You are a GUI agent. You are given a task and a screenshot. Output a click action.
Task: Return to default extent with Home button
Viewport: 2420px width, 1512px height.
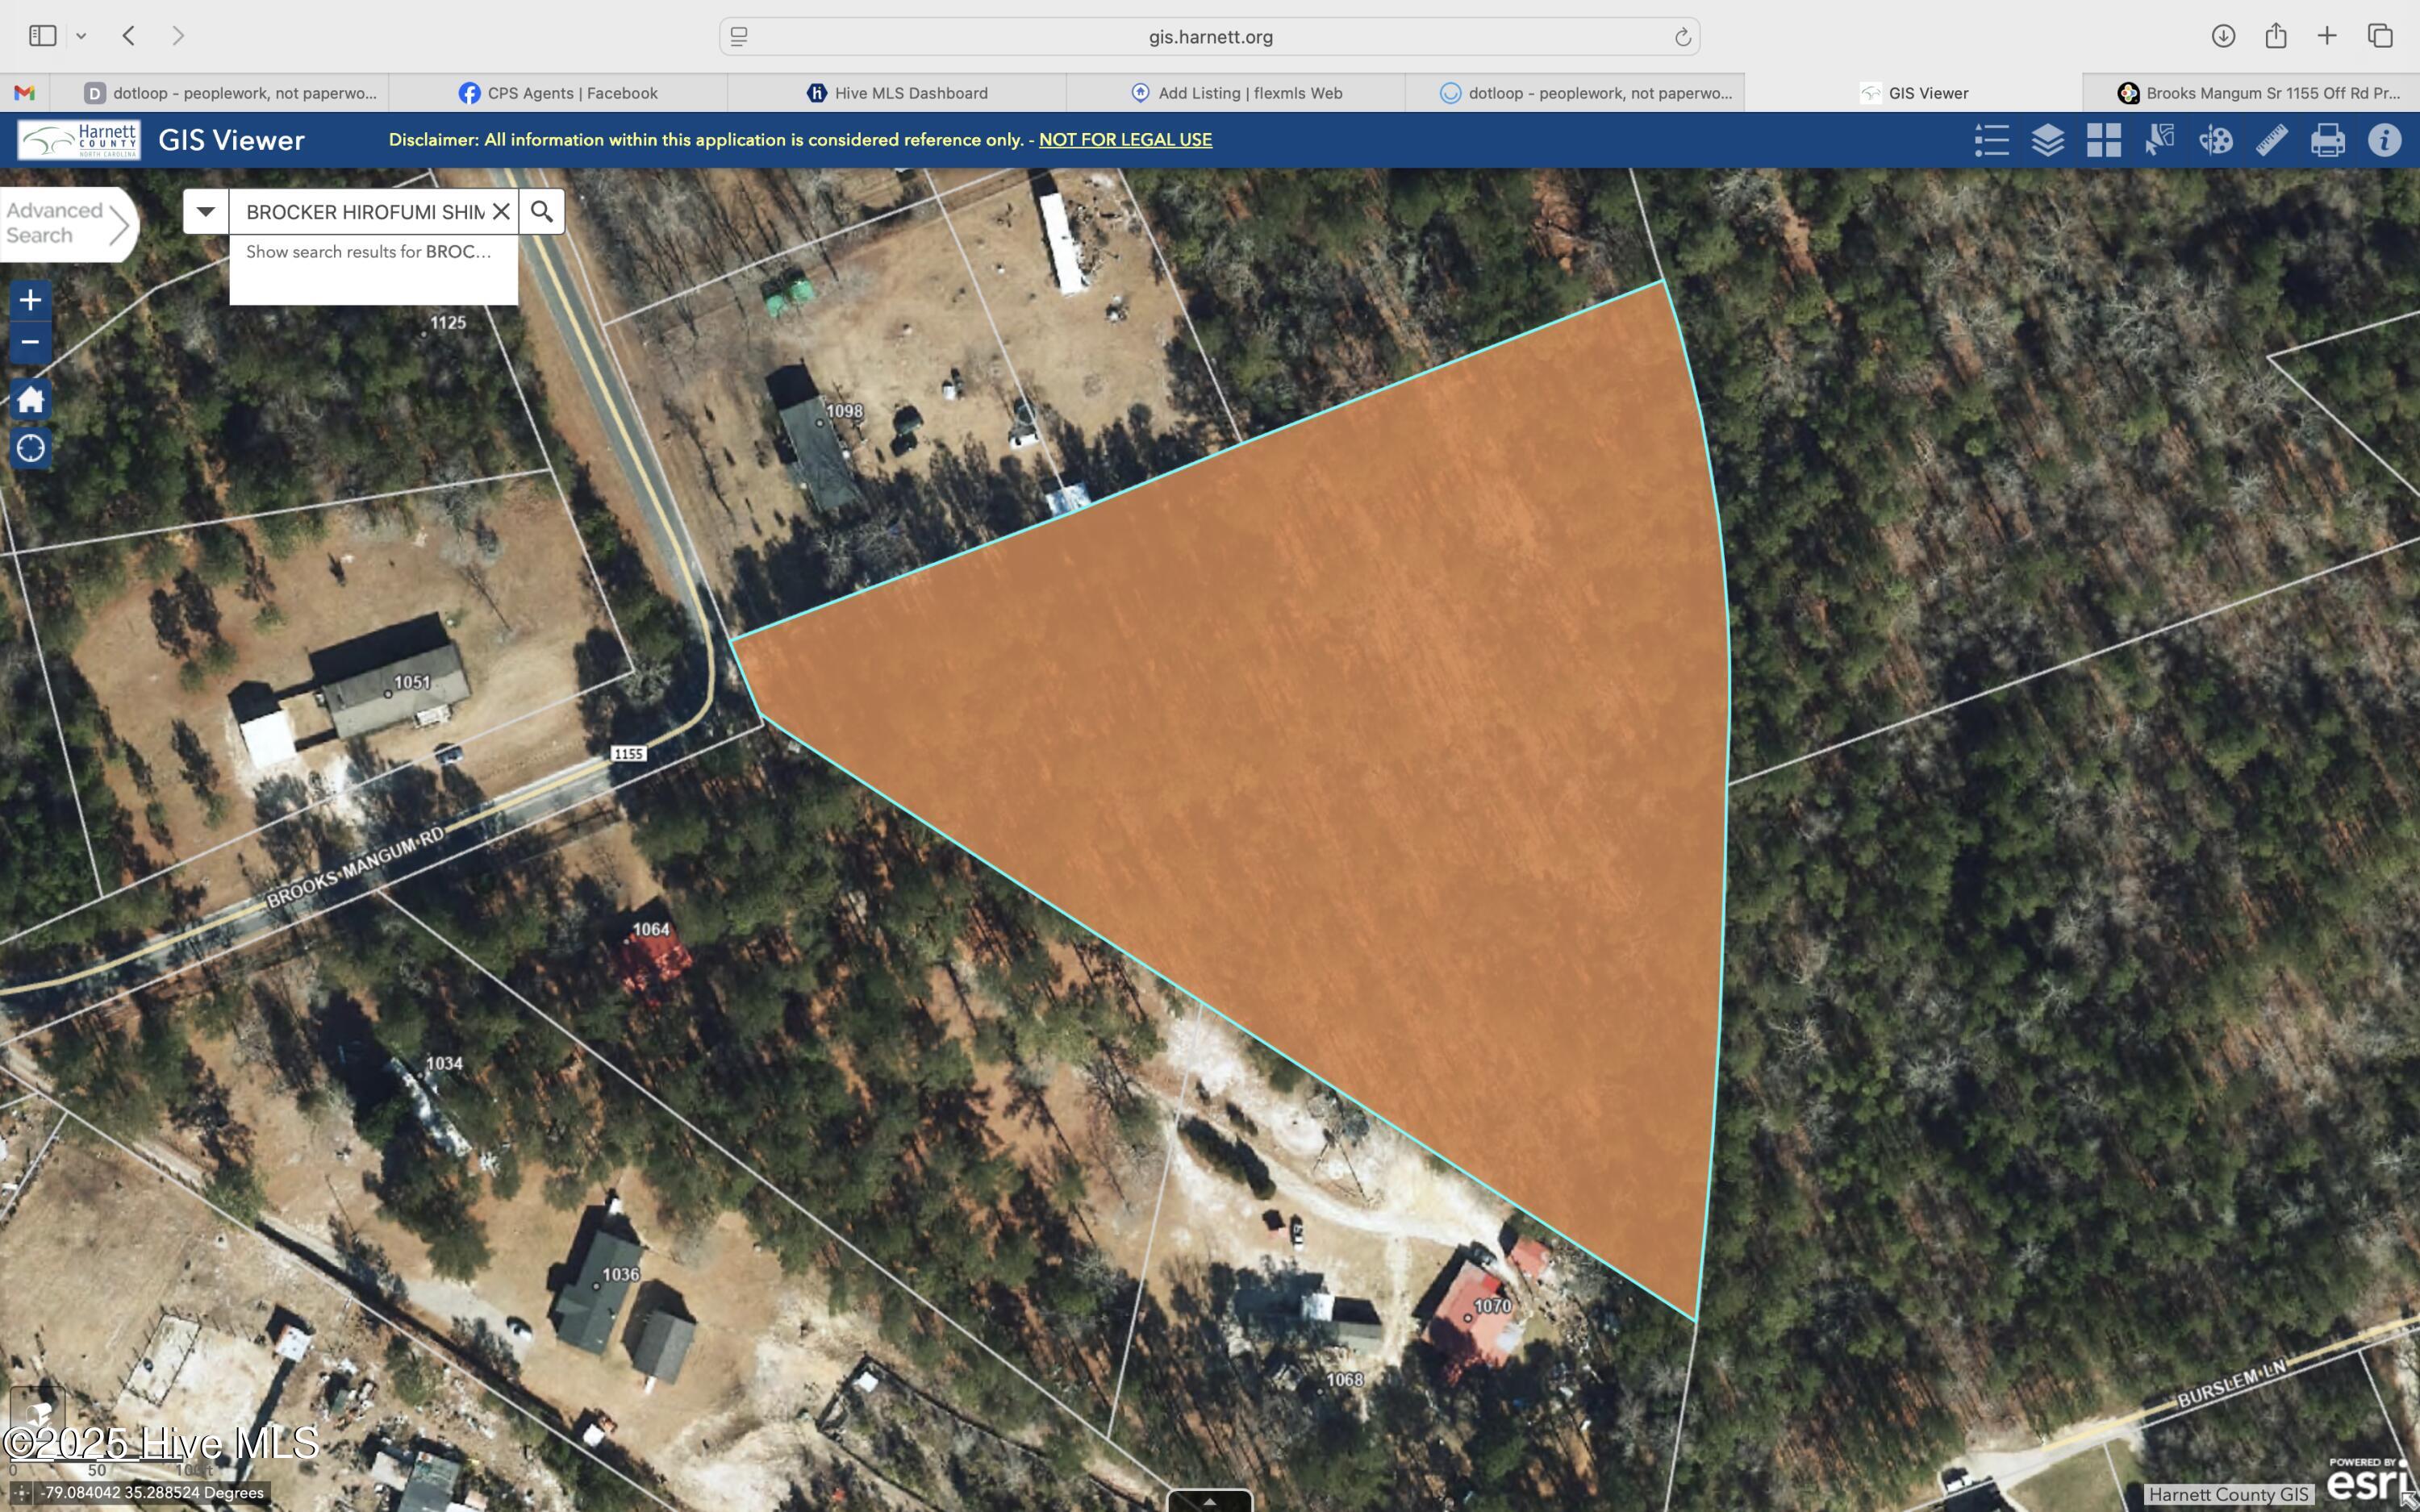(31, 399)
